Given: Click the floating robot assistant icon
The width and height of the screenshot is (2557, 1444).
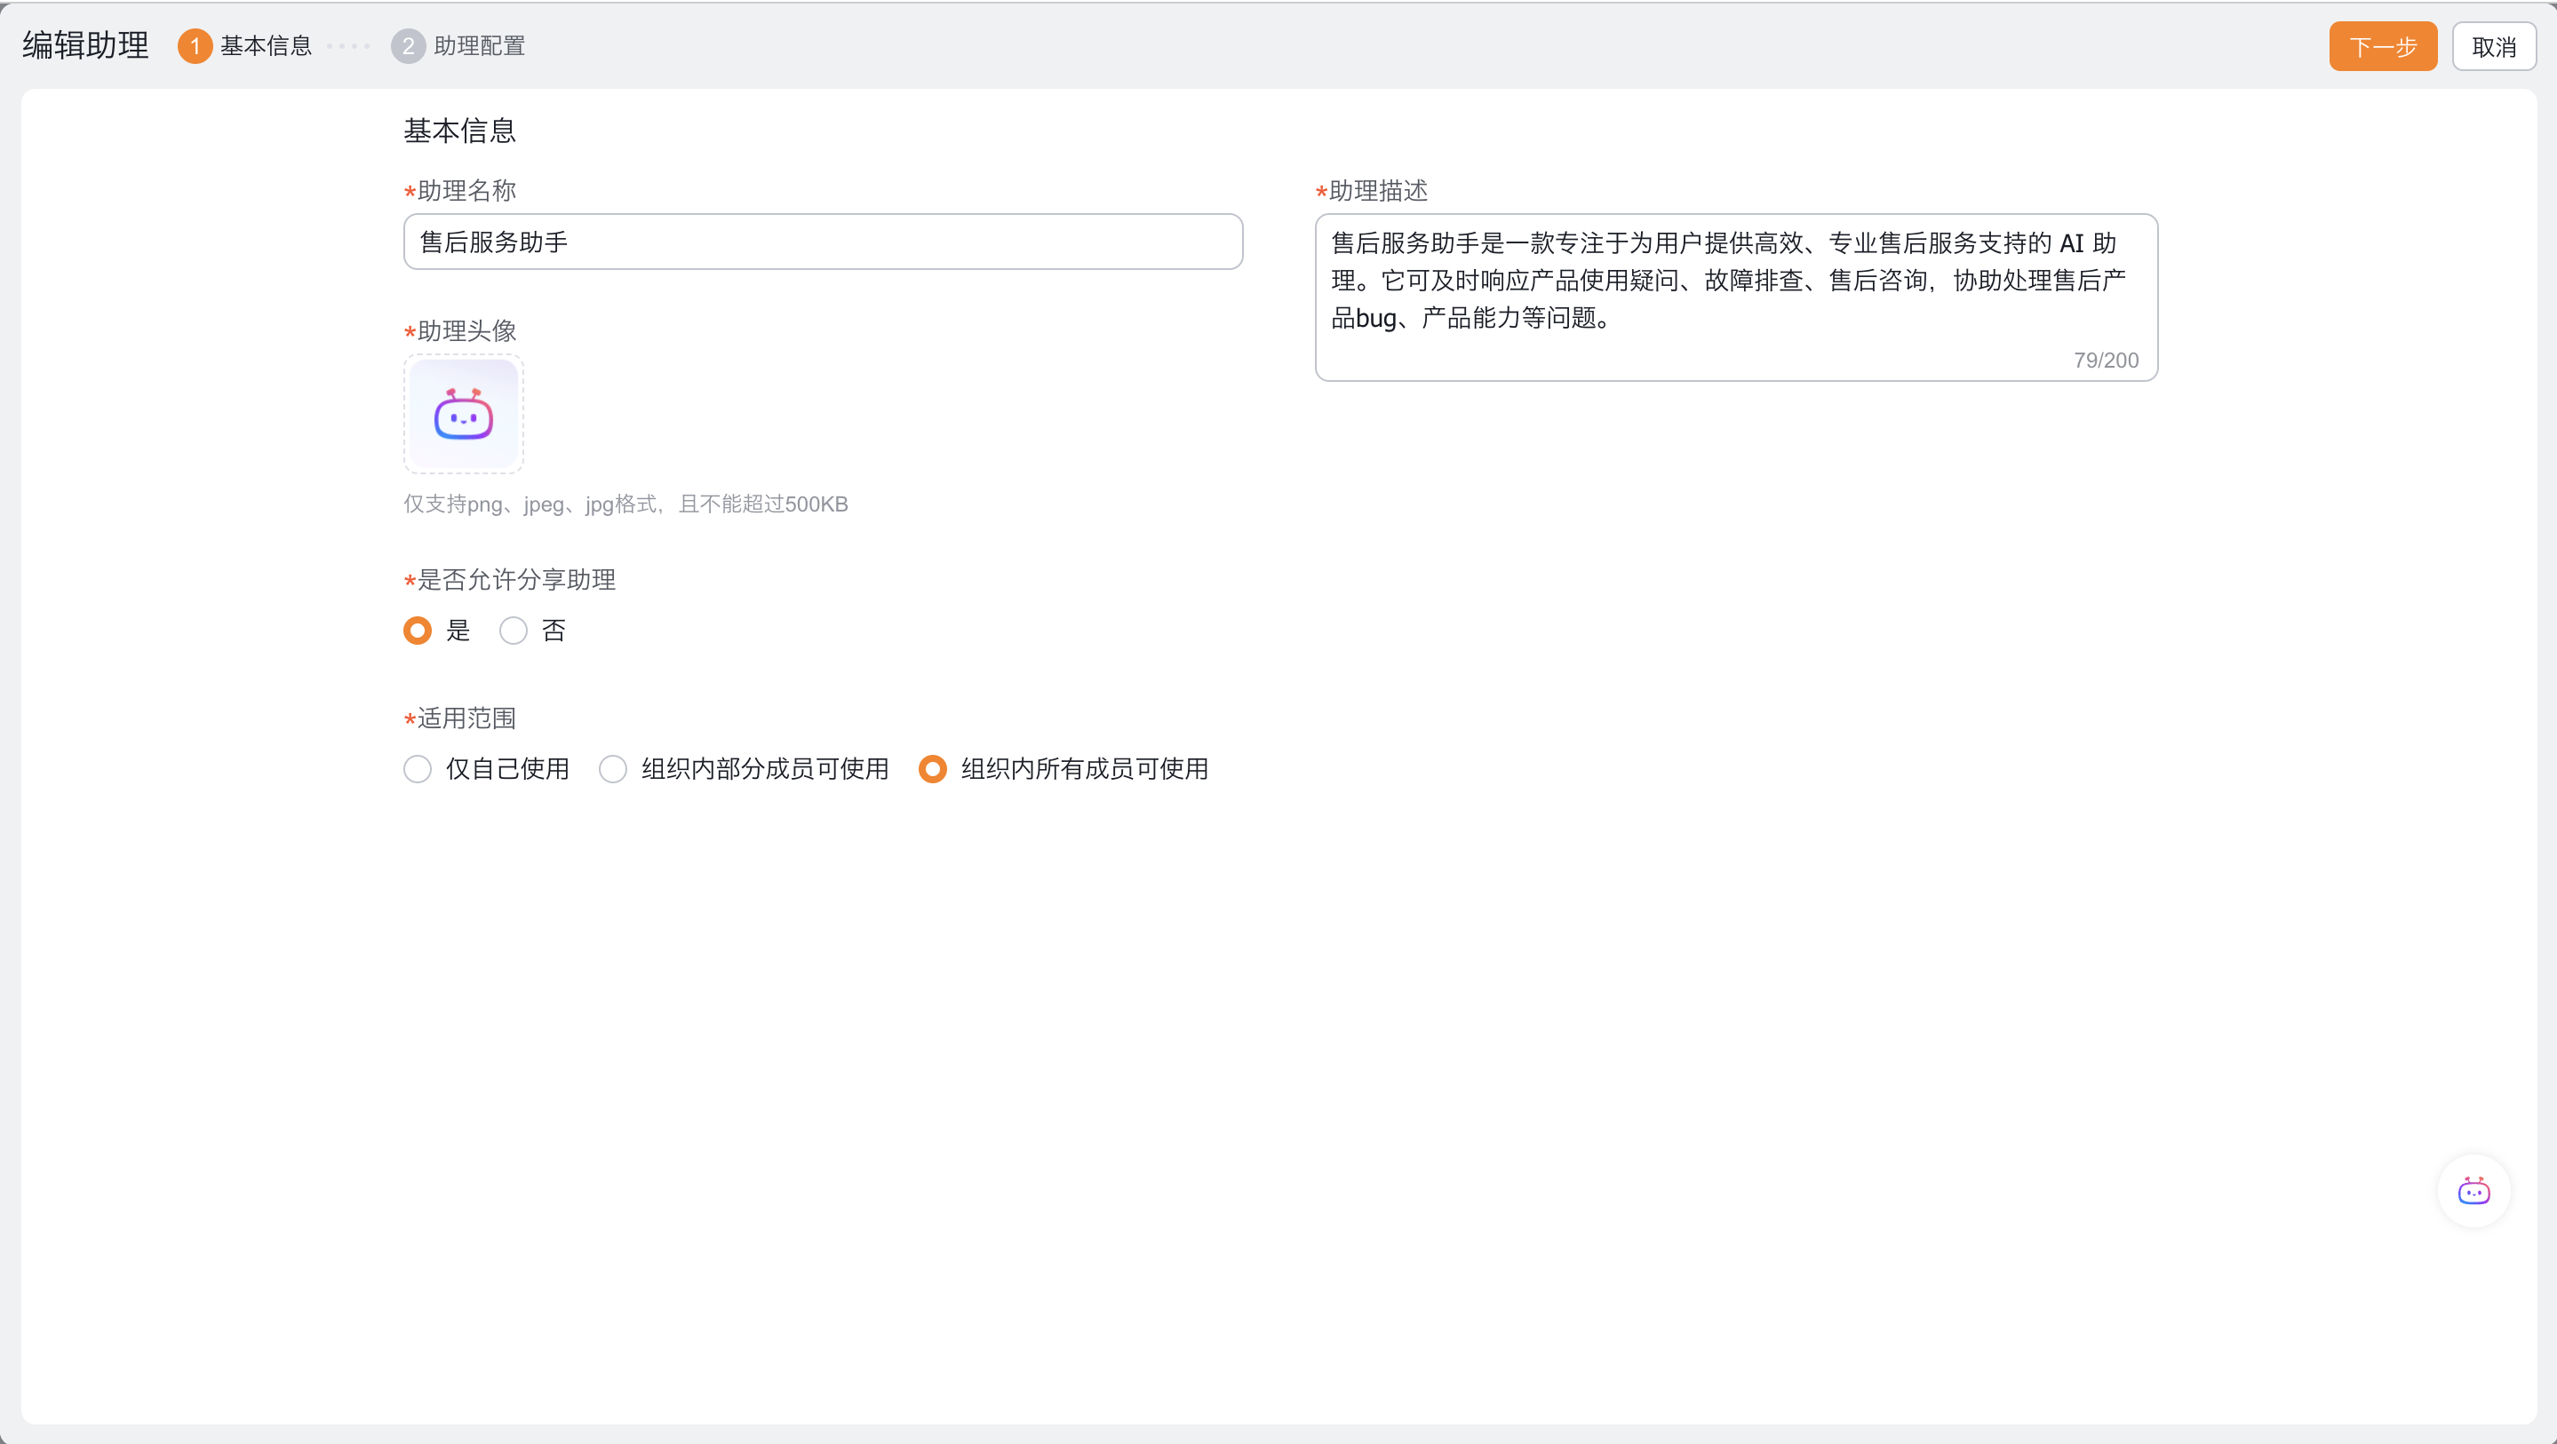Looking at the screenshot, I should [x=2473, y=1191].
